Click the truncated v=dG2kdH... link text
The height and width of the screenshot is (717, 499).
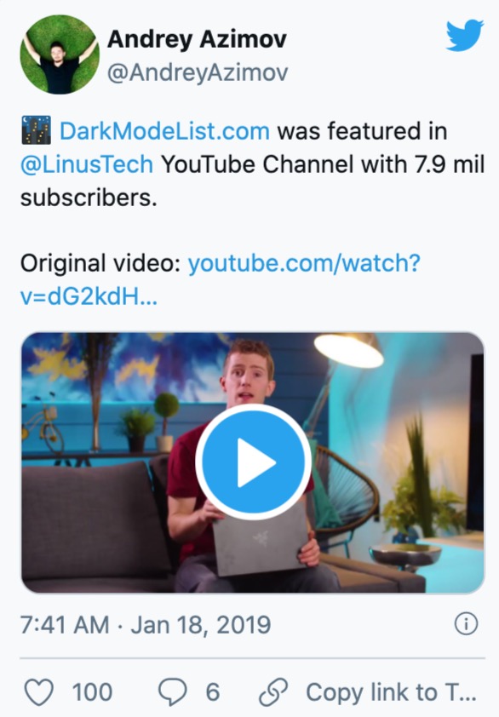point(89,297)
